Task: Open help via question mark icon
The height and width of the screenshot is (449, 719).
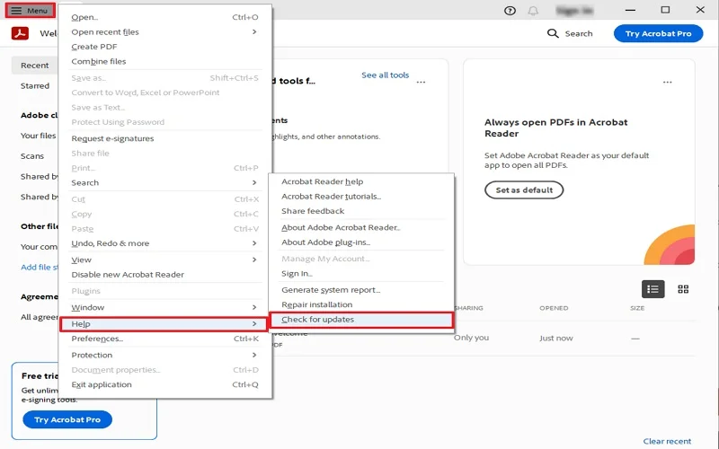Action: click(510, 11)
